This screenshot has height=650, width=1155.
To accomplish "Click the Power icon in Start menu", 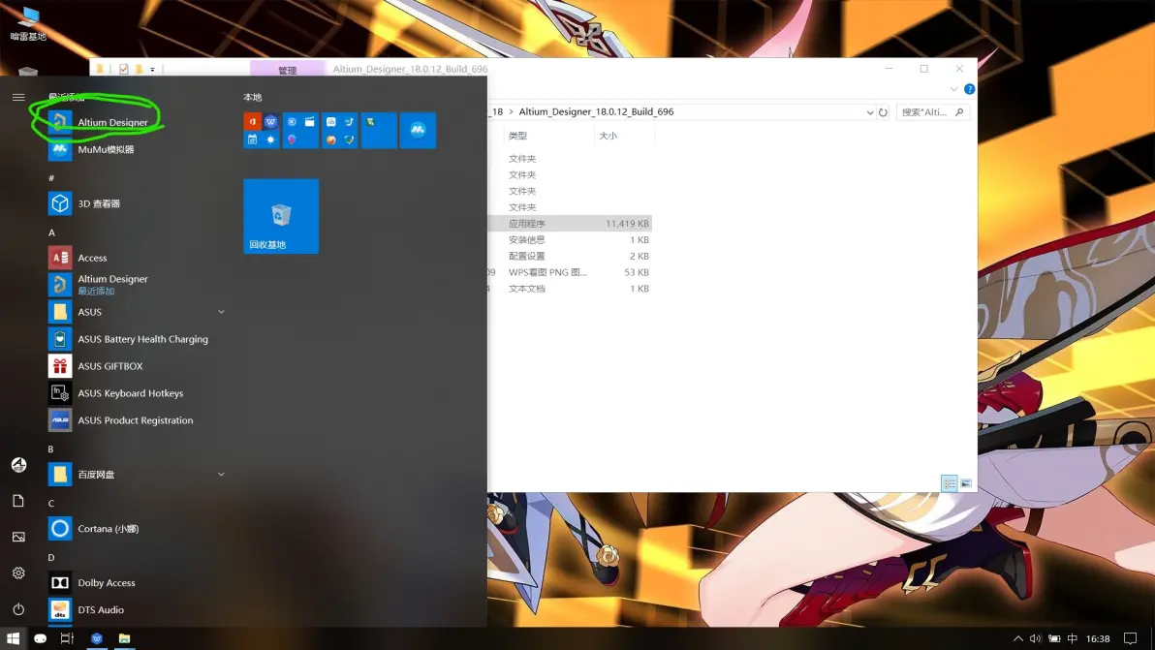I will 18,608.
